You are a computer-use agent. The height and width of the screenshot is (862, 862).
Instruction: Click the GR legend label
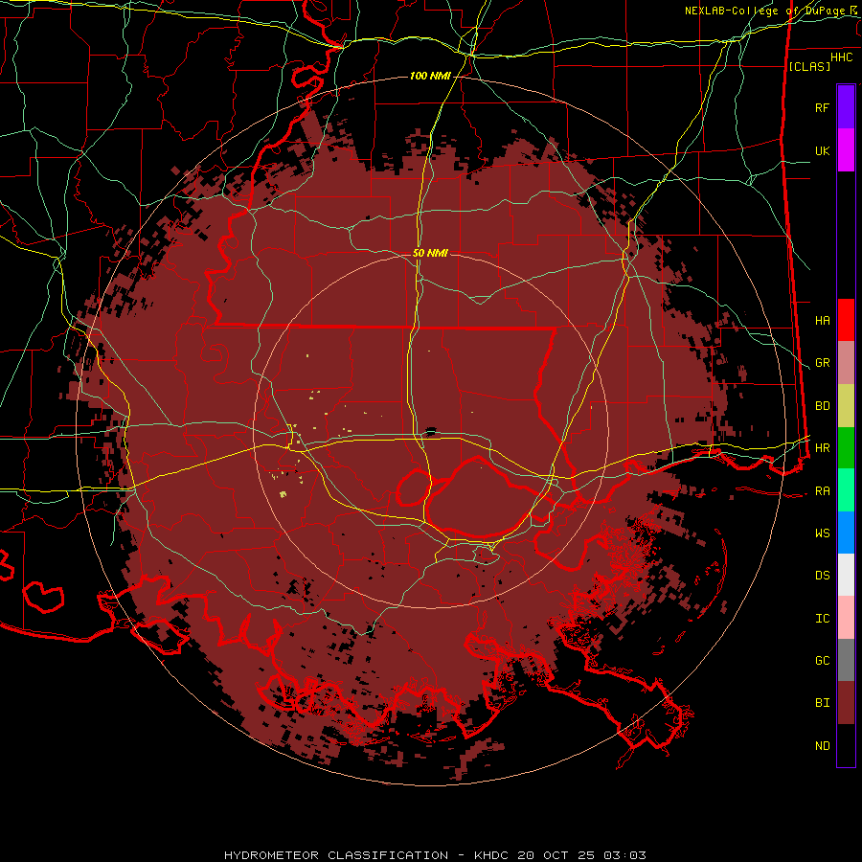coord(823,363)
